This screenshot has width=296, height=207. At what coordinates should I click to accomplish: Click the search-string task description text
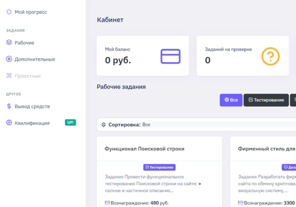[153, 184]
